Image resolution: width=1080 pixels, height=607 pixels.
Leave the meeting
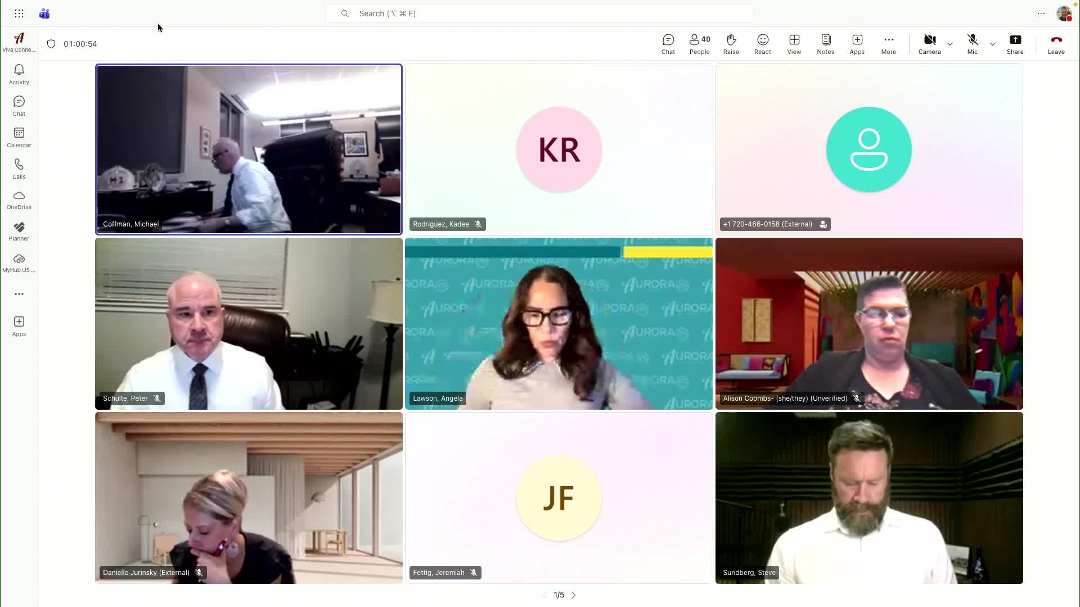(x=1055, y=44)
